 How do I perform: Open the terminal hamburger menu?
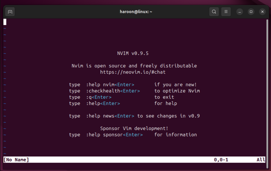pos(226,12)
